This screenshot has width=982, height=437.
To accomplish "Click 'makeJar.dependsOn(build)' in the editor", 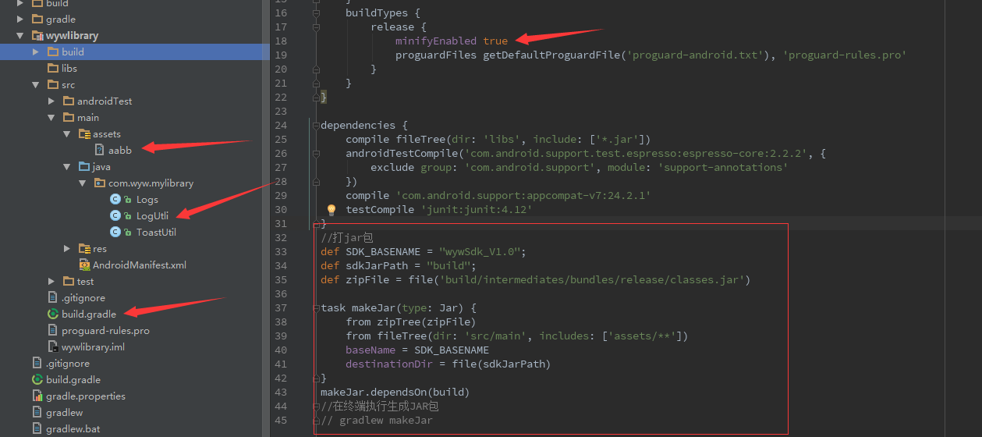I will 395,392.
